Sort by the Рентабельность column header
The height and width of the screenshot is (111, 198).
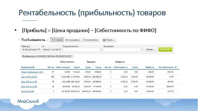[166, 67]
